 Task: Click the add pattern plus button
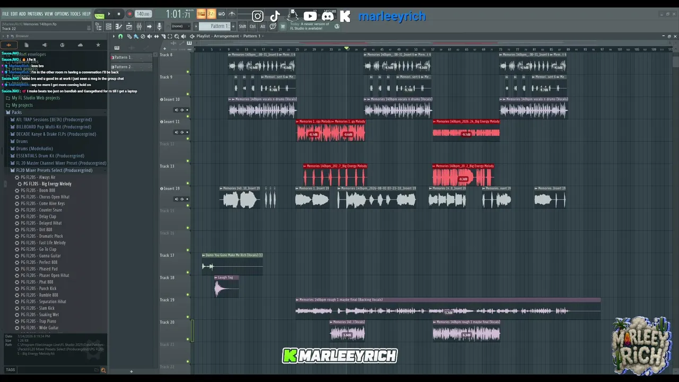pyautogui.click(x=232, y=26)
